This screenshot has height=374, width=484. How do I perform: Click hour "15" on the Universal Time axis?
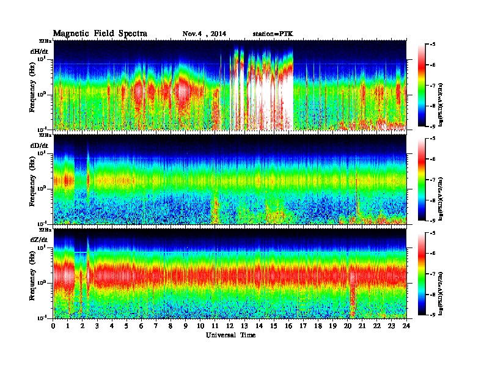(274, 326)
